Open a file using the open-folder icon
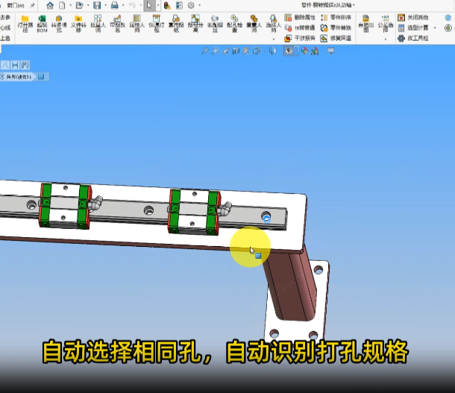Image resolution: width=455 pixels, height=393 pixels. click(x=79, y=5)
